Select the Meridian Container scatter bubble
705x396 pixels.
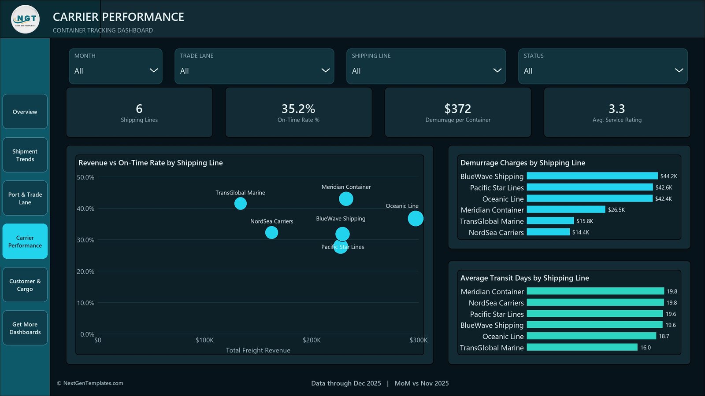click(x=346, y=199)
